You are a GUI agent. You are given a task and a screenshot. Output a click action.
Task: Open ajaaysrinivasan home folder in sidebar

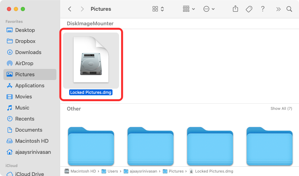pos(30,152)
